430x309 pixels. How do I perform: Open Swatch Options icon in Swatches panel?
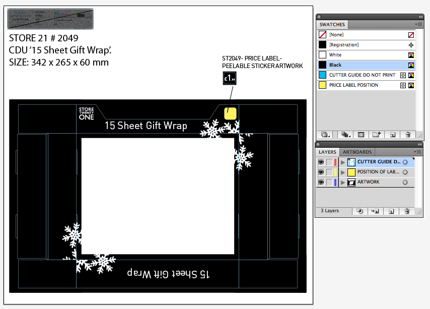click(x=361, y=135)
